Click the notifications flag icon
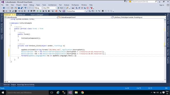 point(125,2)
